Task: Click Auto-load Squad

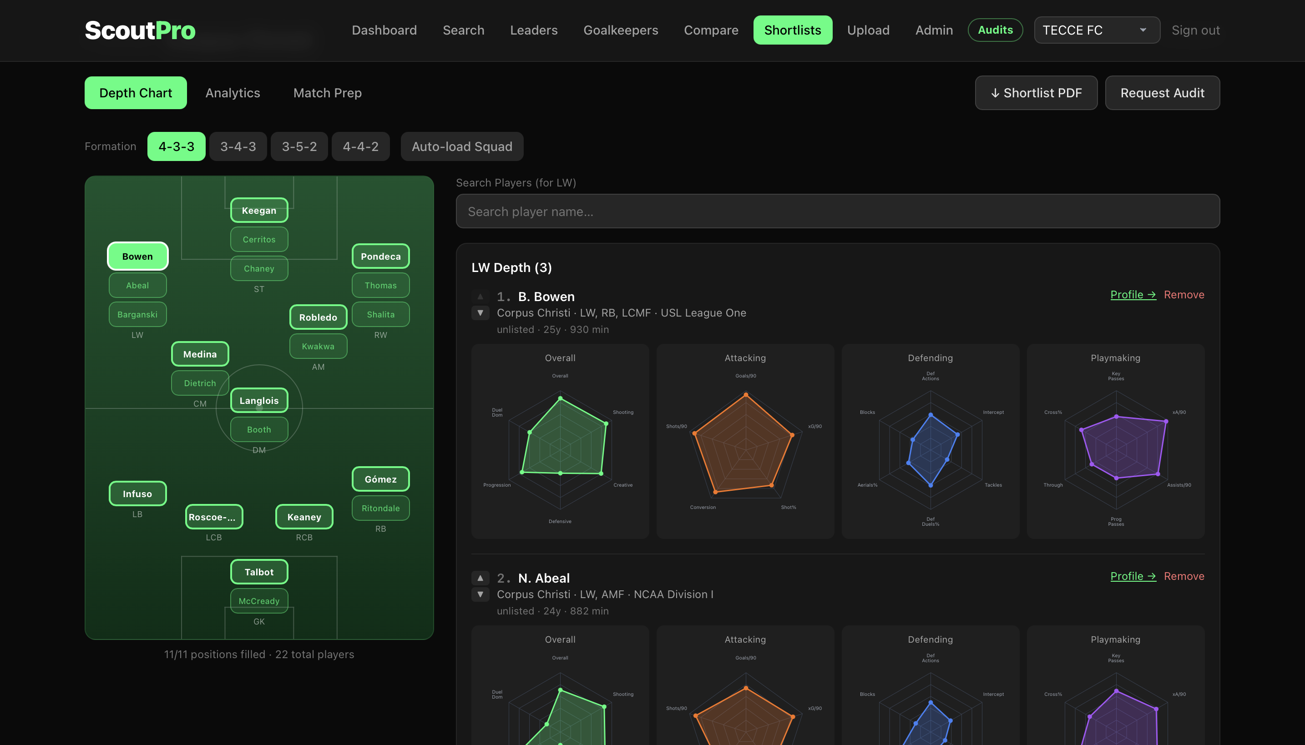Action: point(462,146)
